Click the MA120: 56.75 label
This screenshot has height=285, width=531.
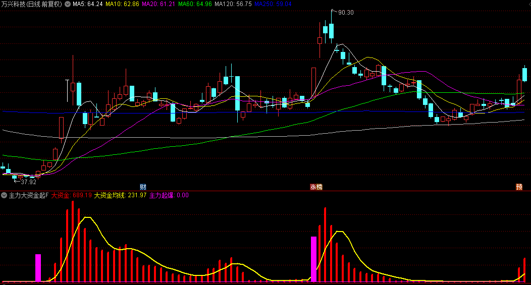click(233, 4)
